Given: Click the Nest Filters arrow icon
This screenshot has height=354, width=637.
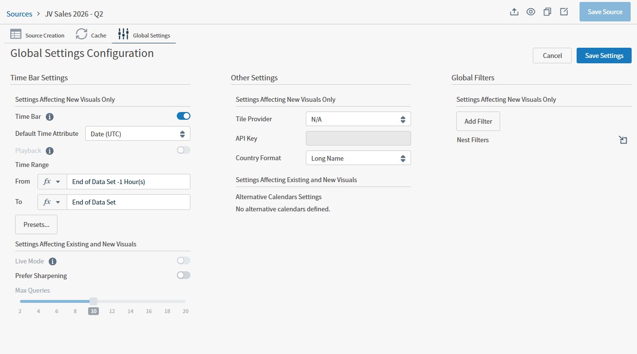Looking at the screenshot, I should [623, 140].
